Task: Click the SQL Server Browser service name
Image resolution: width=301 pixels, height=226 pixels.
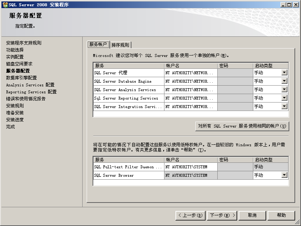Action: point(114,175)
